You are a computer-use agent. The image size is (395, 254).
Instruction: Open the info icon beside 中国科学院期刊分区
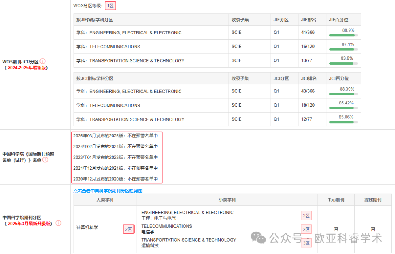tap(59, 223)
